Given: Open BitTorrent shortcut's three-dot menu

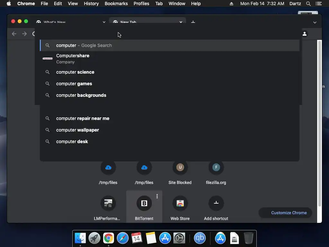Looking at the screenshot, I should point(157,196).
